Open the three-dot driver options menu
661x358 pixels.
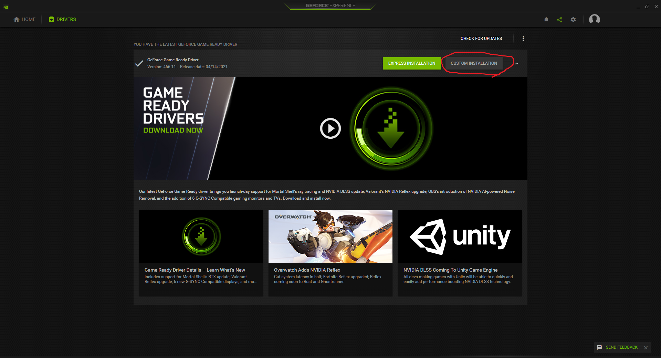tap(523, 39)
